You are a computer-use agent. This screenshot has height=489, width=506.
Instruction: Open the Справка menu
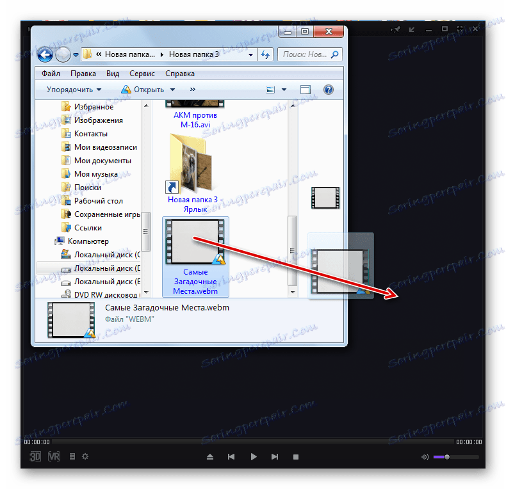tap(180, 74)
